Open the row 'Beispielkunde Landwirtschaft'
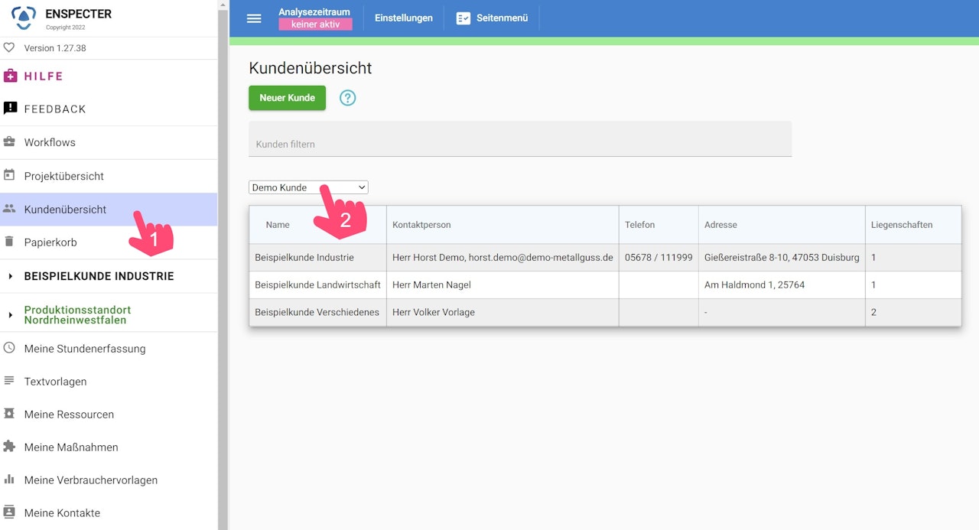This screenshot has height=530, width=979. 605,285
